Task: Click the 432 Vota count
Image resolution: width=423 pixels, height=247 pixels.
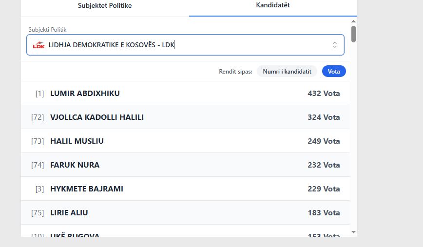Action: pyautogui.click(x=324, y=94)
